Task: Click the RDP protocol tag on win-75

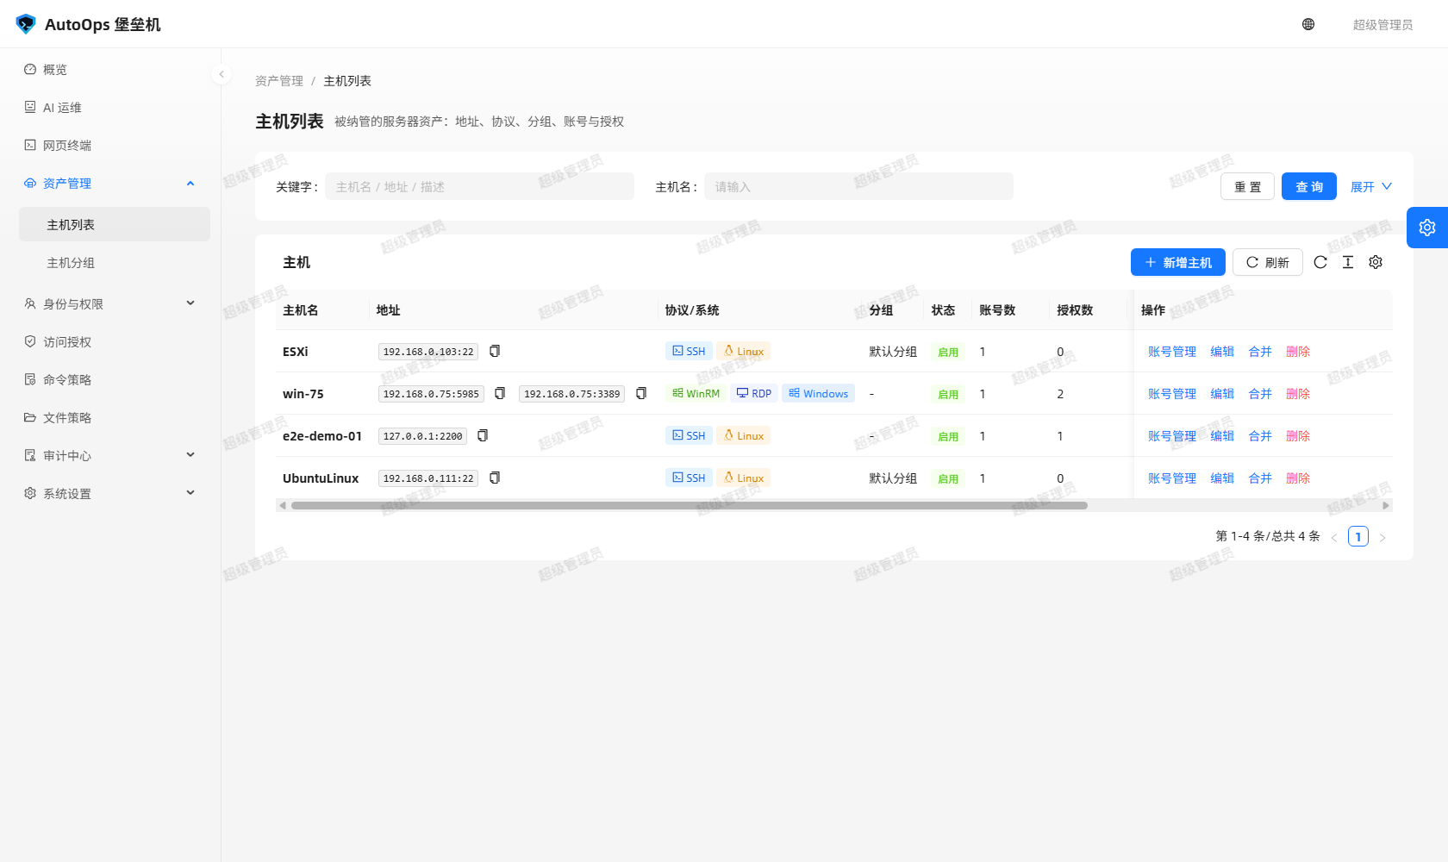Action: [x=754, y=393]
